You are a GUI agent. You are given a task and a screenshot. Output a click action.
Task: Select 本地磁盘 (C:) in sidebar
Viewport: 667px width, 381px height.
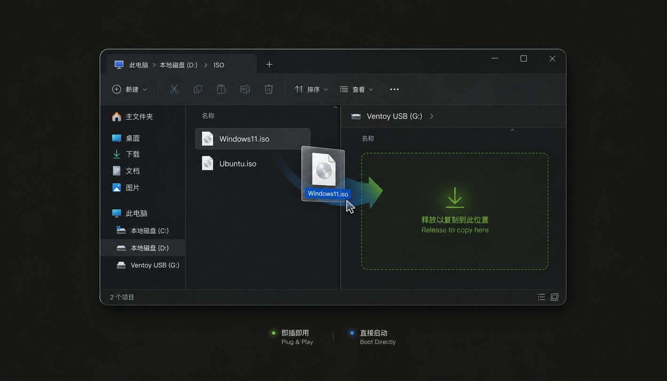tap(143, 230)
